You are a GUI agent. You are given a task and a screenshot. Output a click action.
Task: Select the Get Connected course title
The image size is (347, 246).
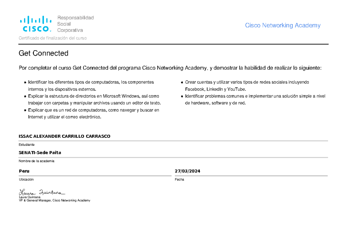click(x=43, y=53)
